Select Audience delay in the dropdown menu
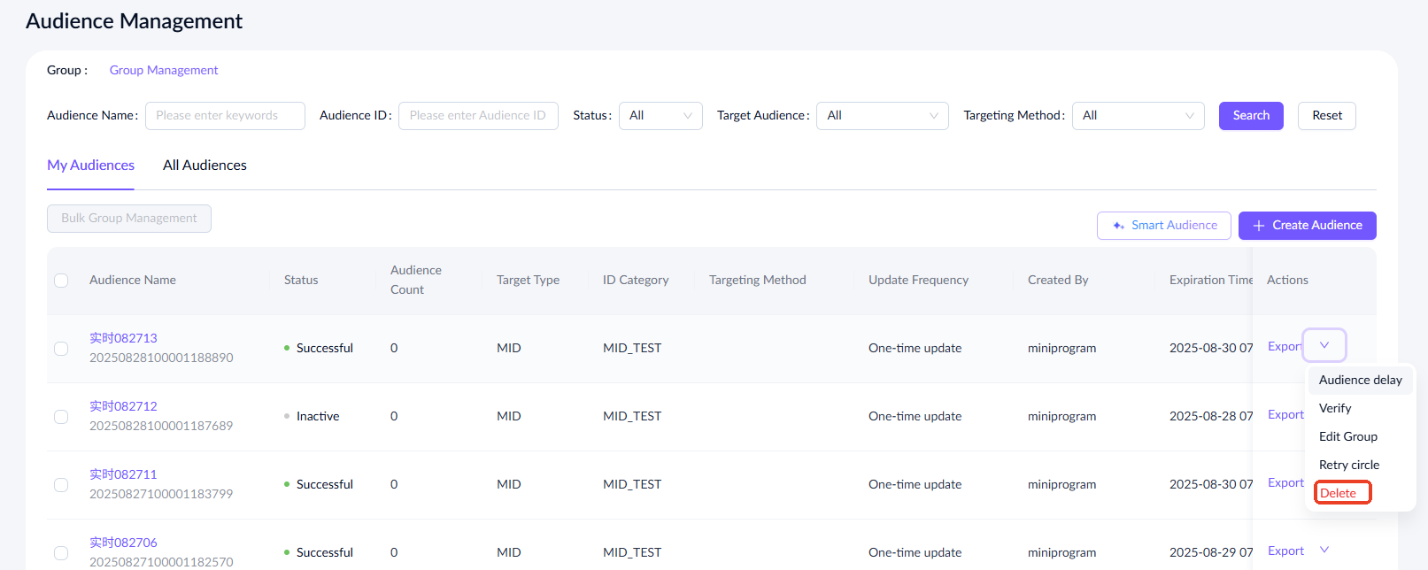This screenshot has height=570, width=1428. [x=1360, y=380]
